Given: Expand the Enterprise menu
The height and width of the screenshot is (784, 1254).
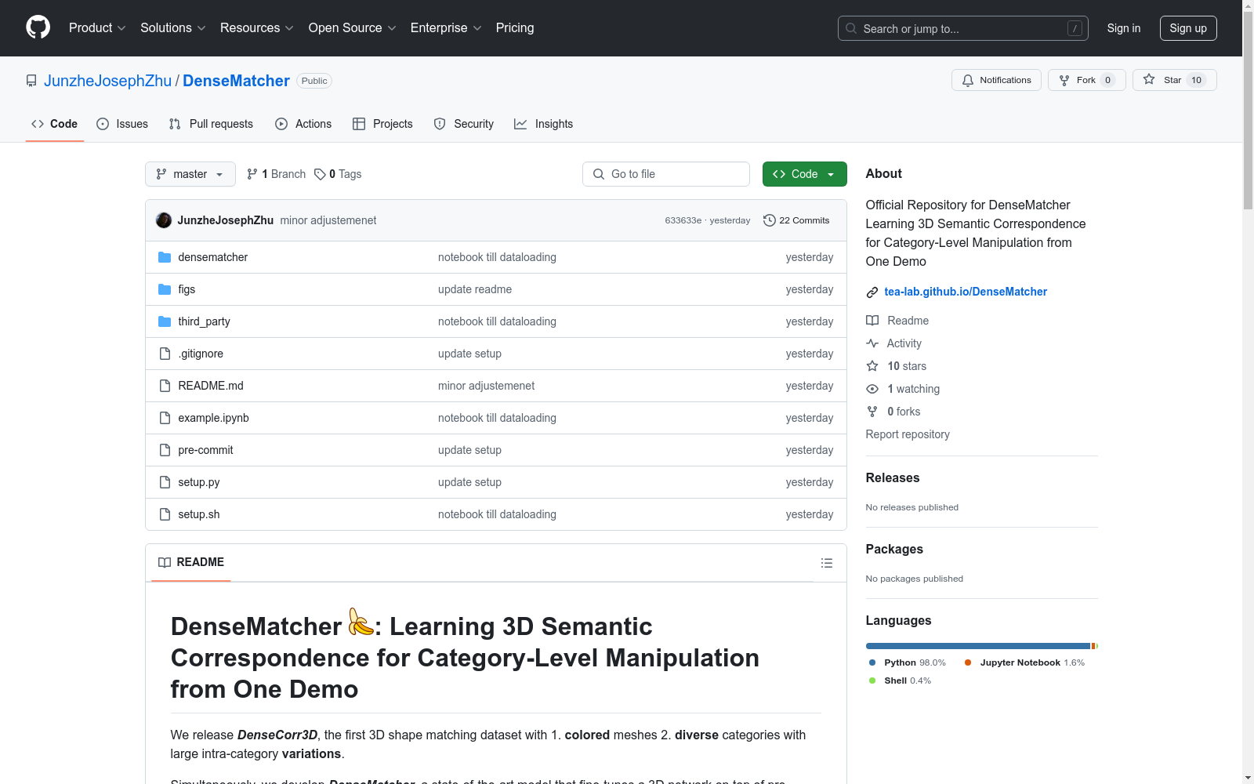Looking at the screenshot, I should click(446, 28).
